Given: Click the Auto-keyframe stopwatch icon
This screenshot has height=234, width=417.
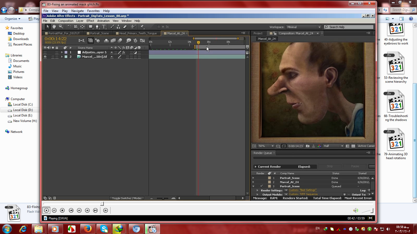Looking at the screenshot, I should tap(135, 40).
